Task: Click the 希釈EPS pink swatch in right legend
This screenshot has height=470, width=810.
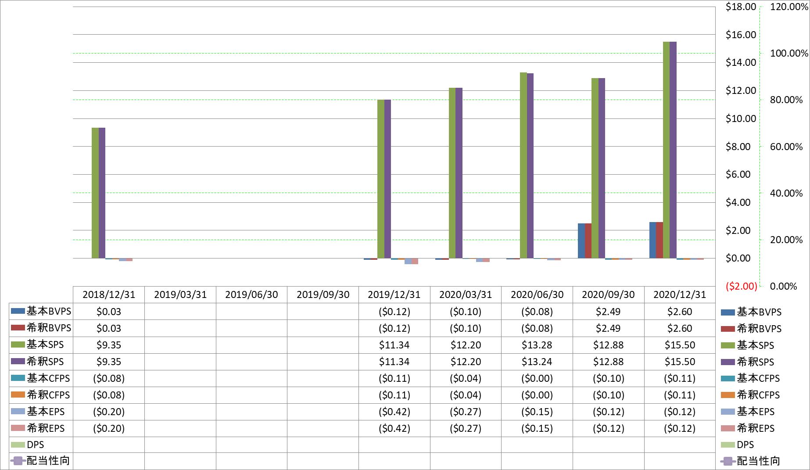Action: (x=728, y=428)
